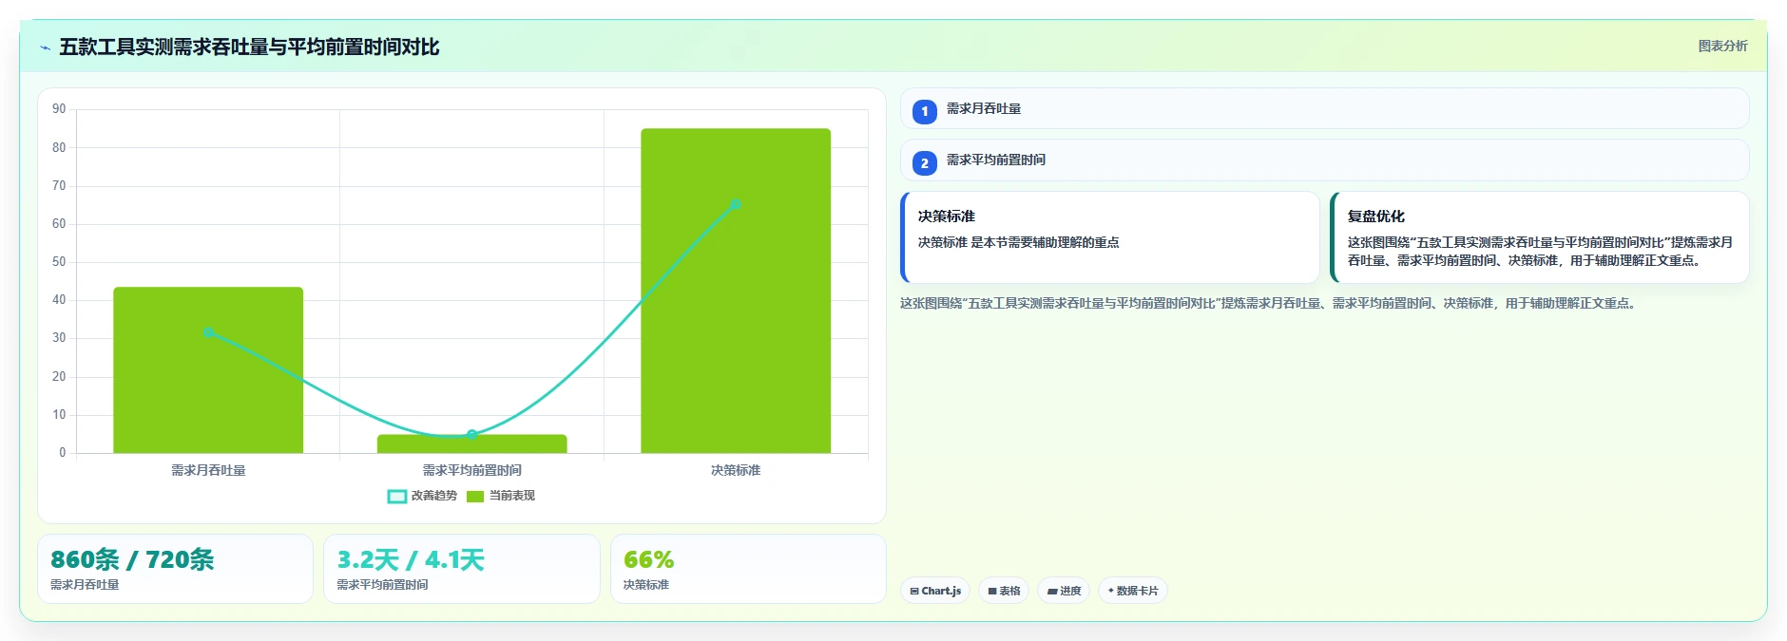The height and width of the screenshot is (641, 1787).
Task: Open the 复盘优化 info card
Action: click(1540, 237)
